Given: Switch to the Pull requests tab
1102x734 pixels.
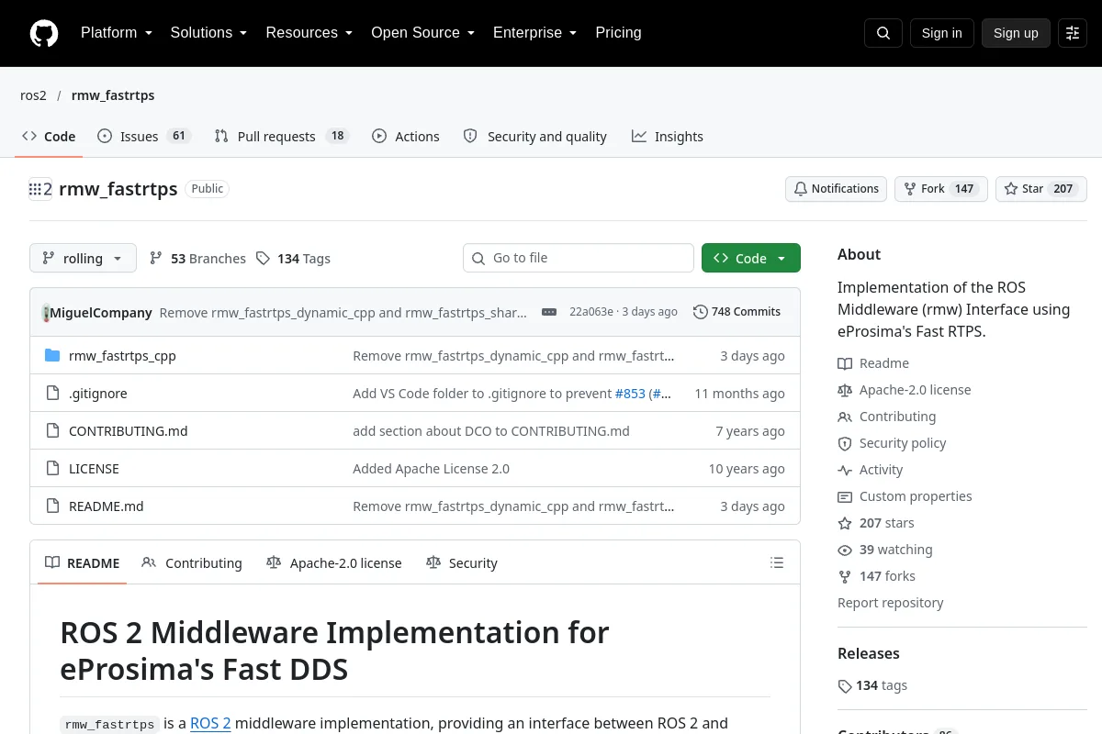Looking at the screenshot, I should (281, 137).
